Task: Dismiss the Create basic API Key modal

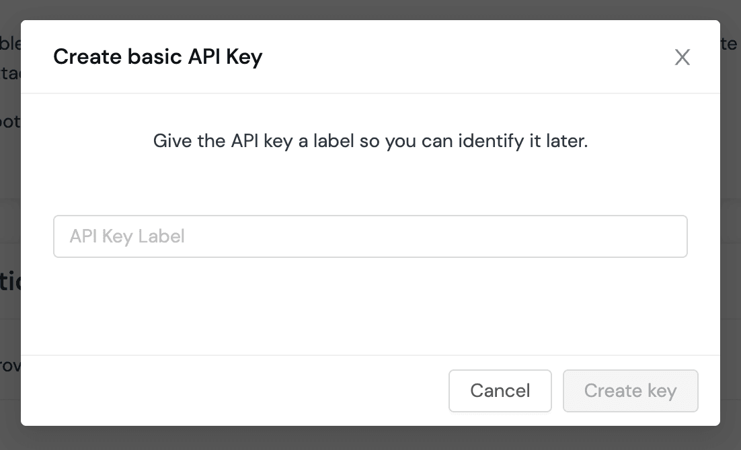Action: (682, 57)
